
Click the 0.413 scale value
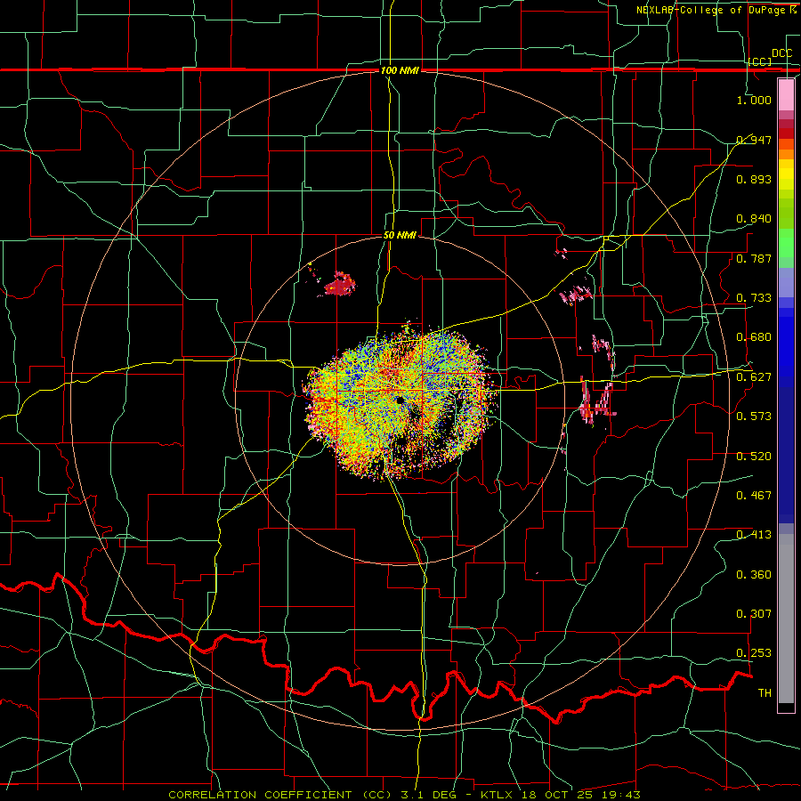point(754,535)
